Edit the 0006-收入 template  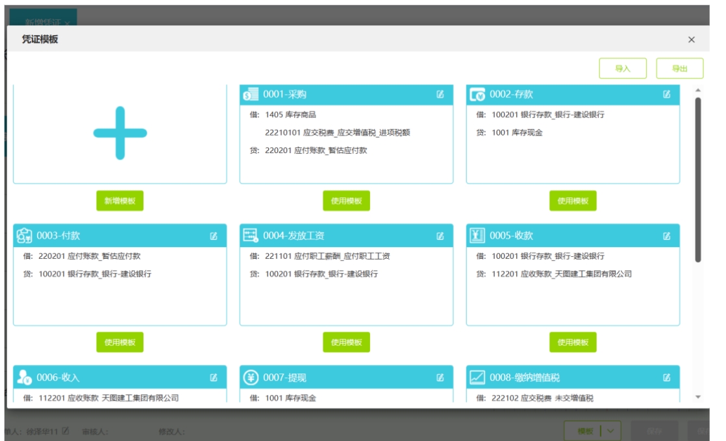(214, 377)
